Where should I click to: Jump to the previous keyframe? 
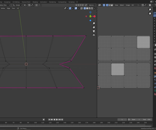click(x=52, y=119)
